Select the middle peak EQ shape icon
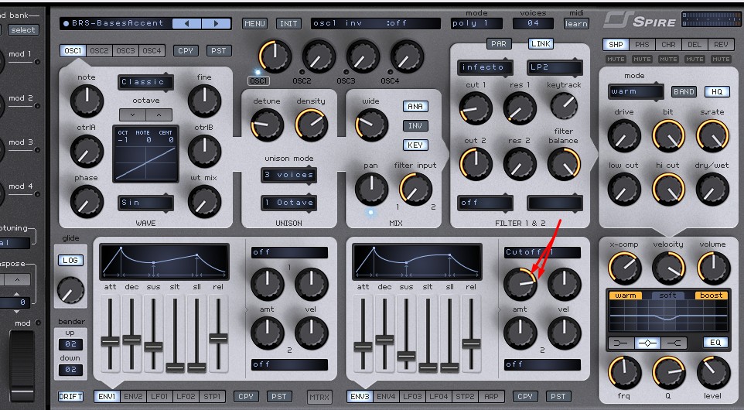744x410 pixels. coord(647,343)
